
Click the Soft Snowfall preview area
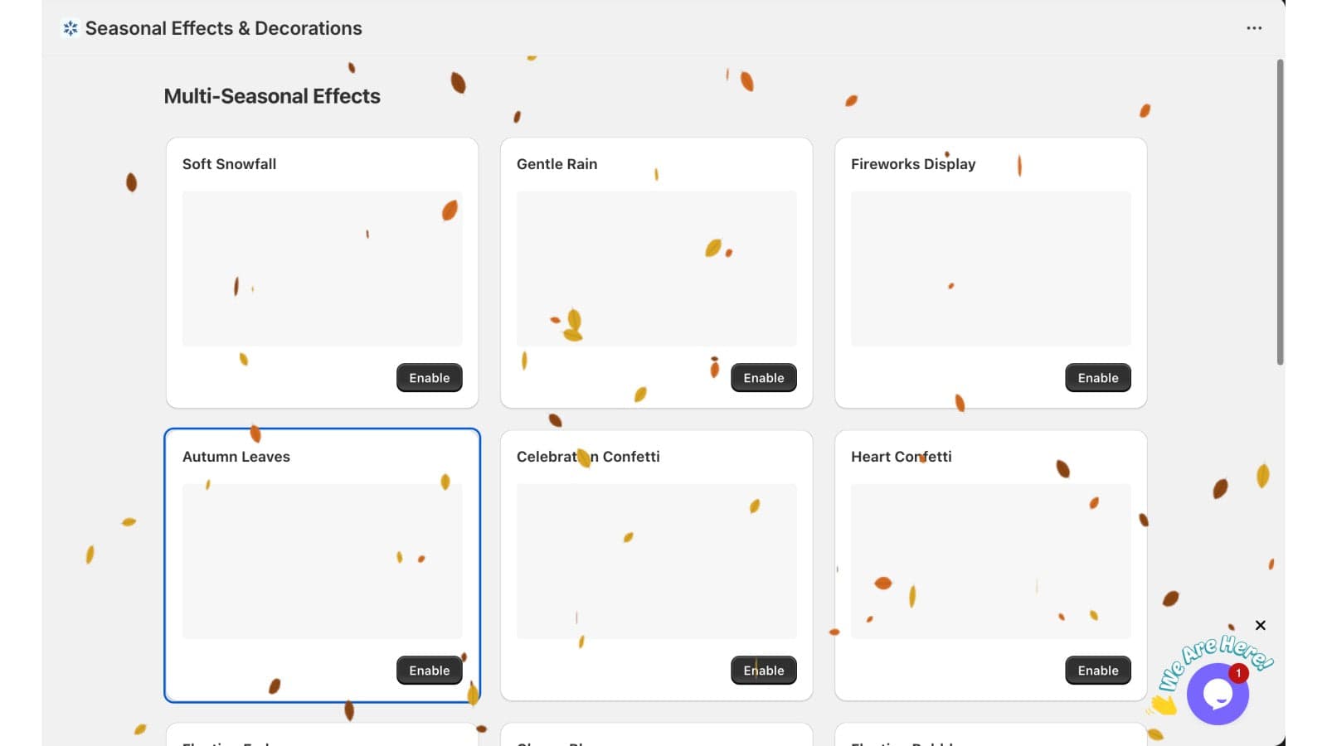pyautogui.click(x=323, y=269)
